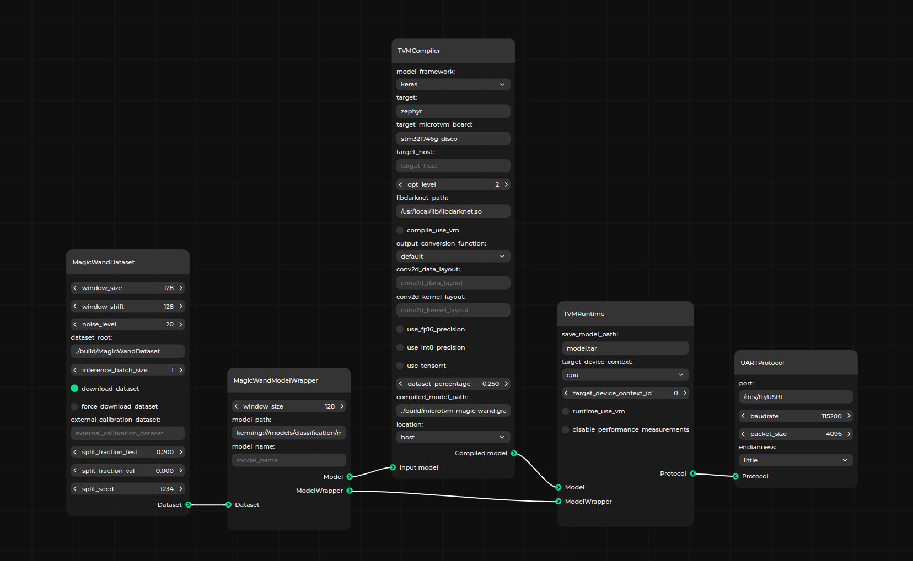Enable use_fp16_precision on TVMCompiler
The image size is (913, 561).
click(x=399, y=329)
